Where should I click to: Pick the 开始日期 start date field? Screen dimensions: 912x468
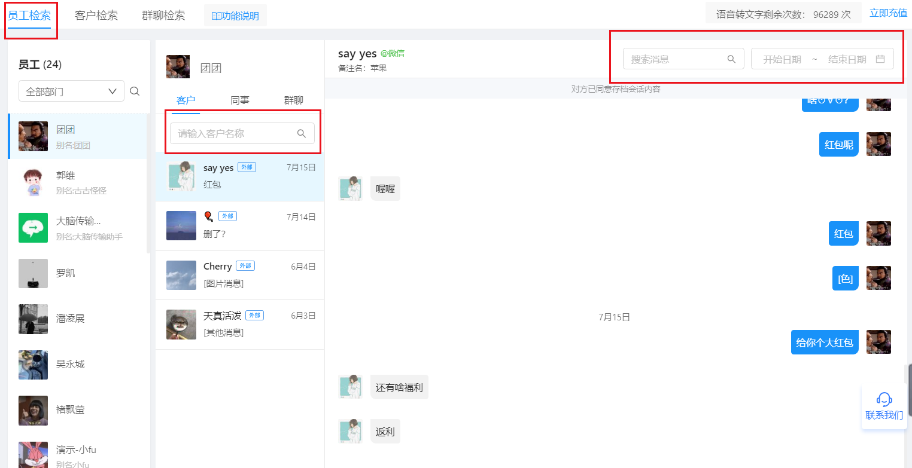782,59
